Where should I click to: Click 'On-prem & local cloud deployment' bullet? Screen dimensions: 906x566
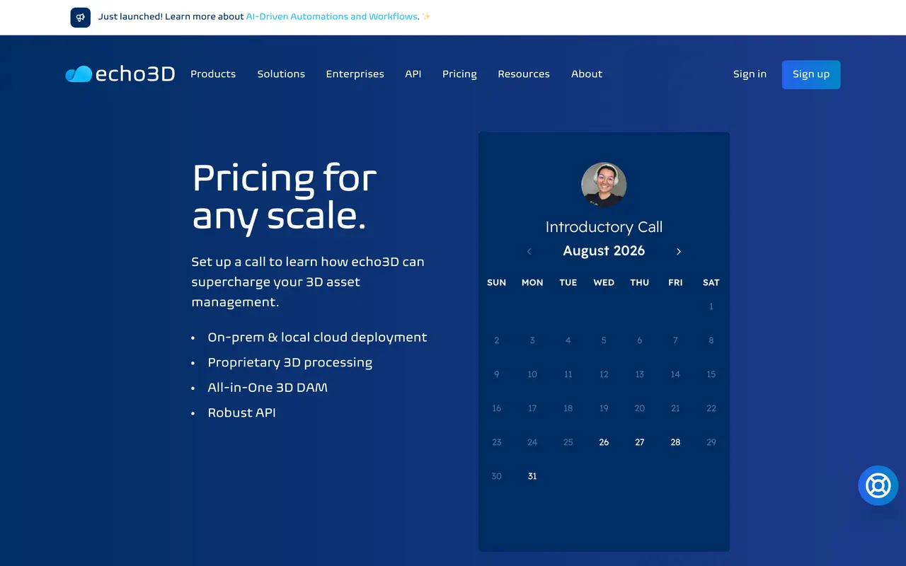(317, 337)
